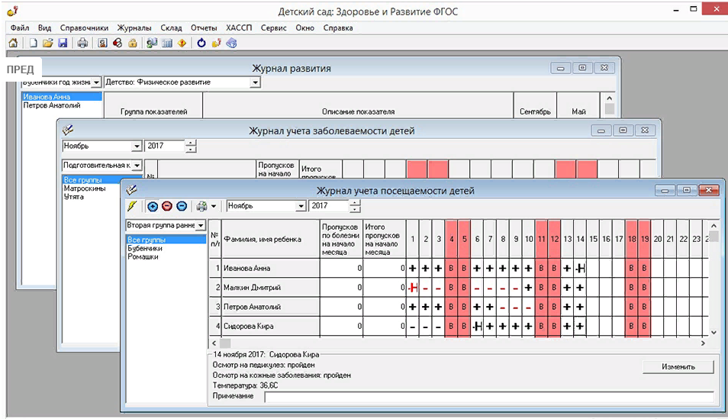Click the attendance table horizontal scrollbar

tap(458, 344)
